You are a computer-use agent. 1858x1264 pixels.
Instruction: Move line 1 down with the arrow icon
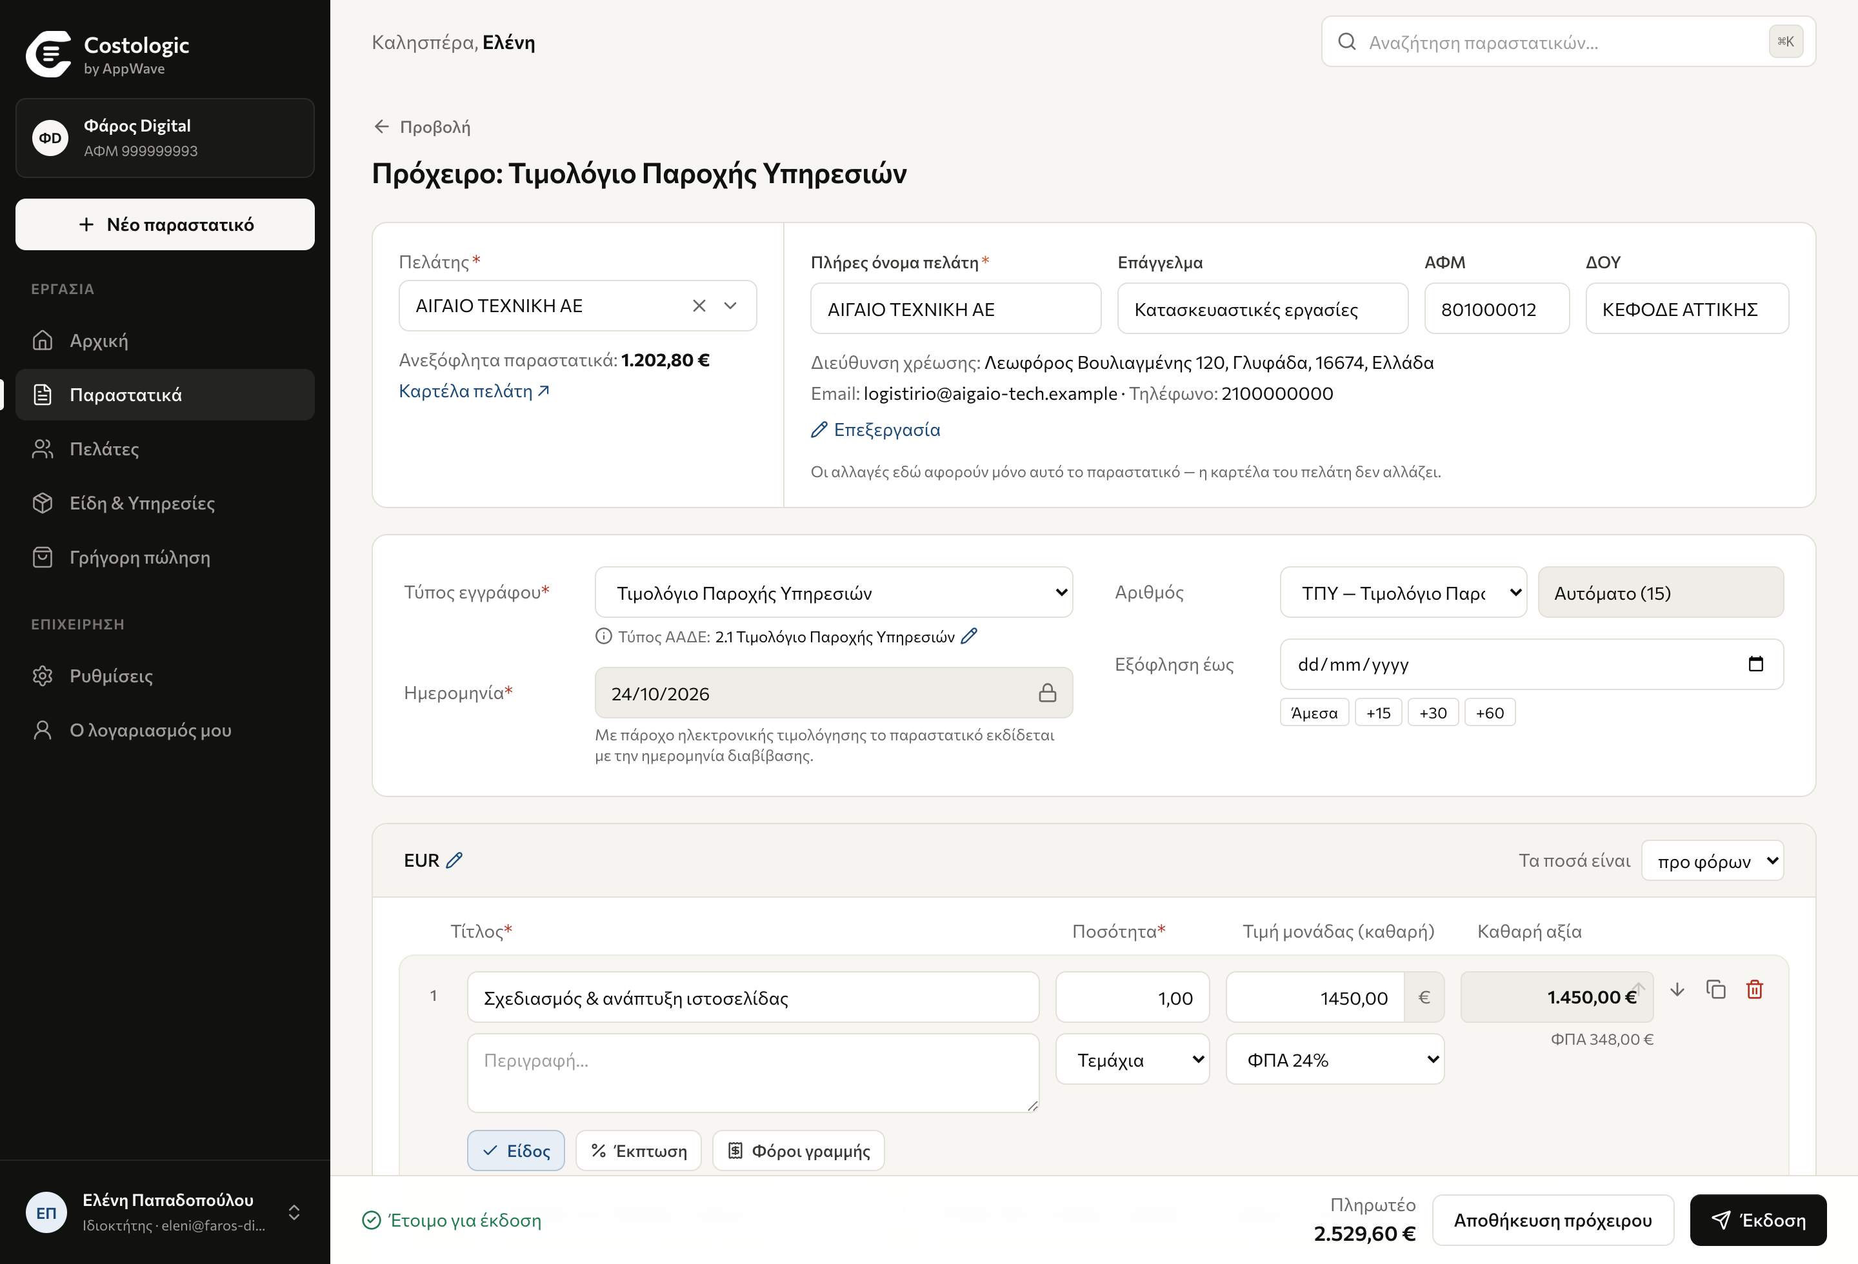click(1677, 989)
